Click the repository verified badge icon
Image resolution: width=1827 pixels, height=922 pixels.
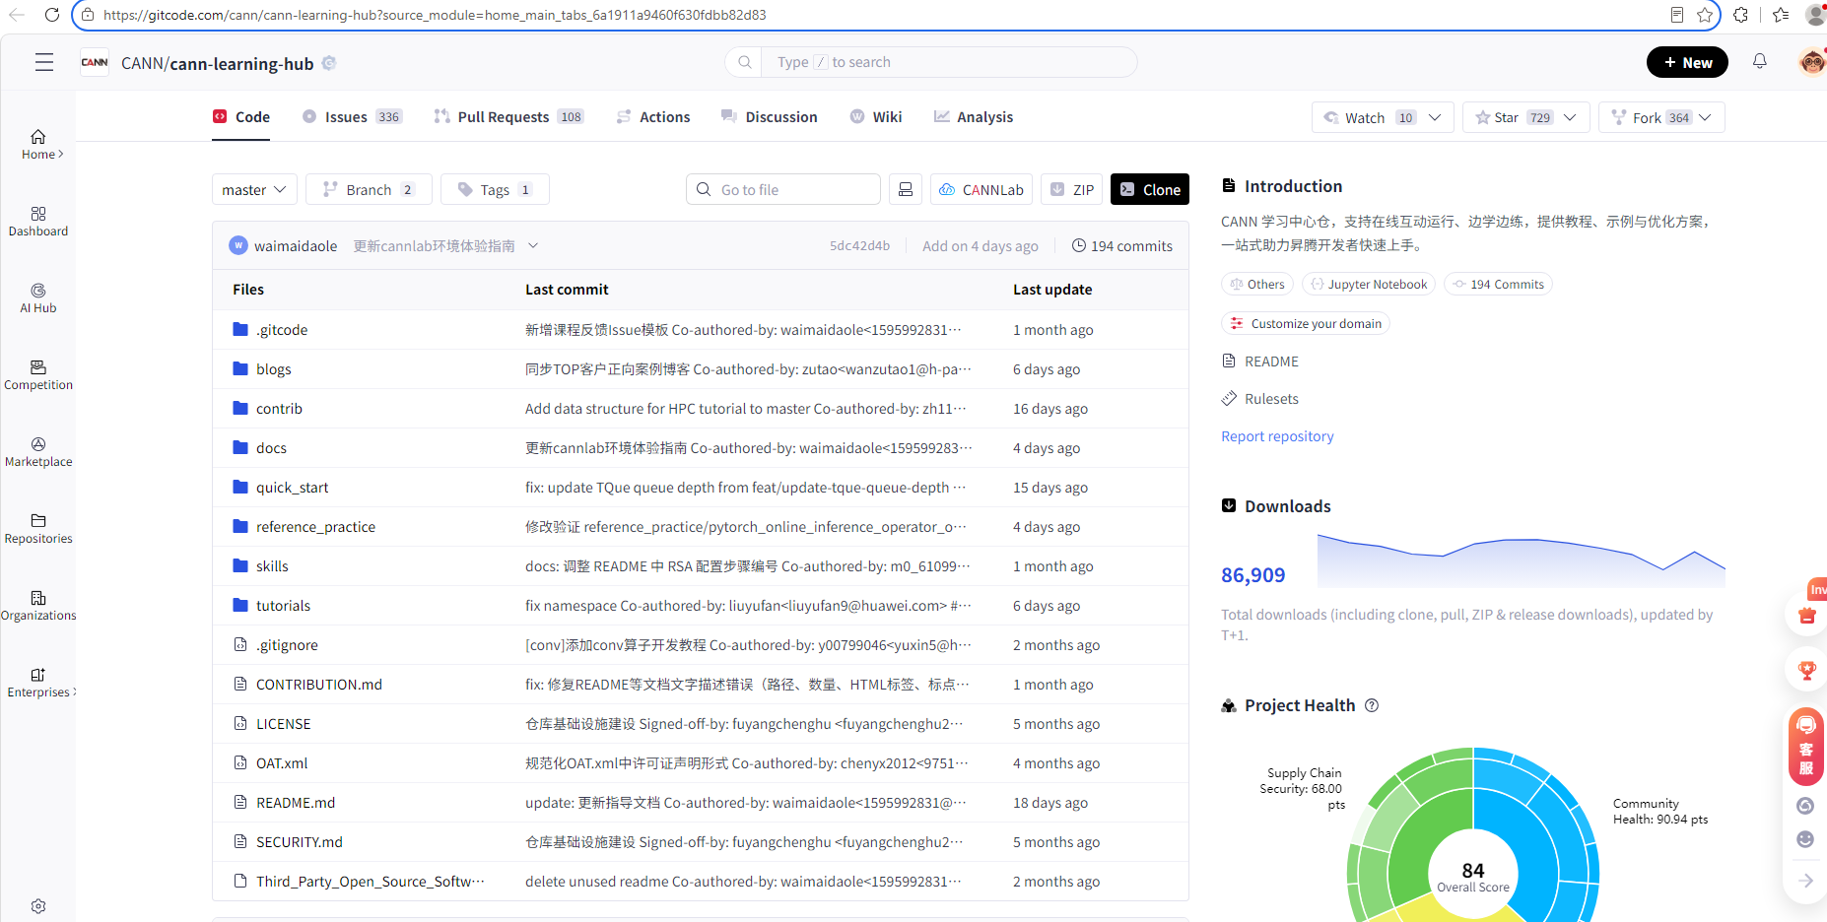(x=329, y=63)
